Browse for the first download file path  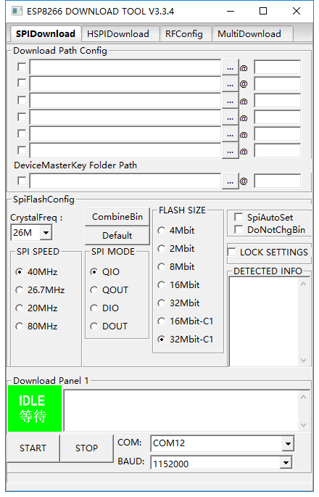[x=230, y=67]
